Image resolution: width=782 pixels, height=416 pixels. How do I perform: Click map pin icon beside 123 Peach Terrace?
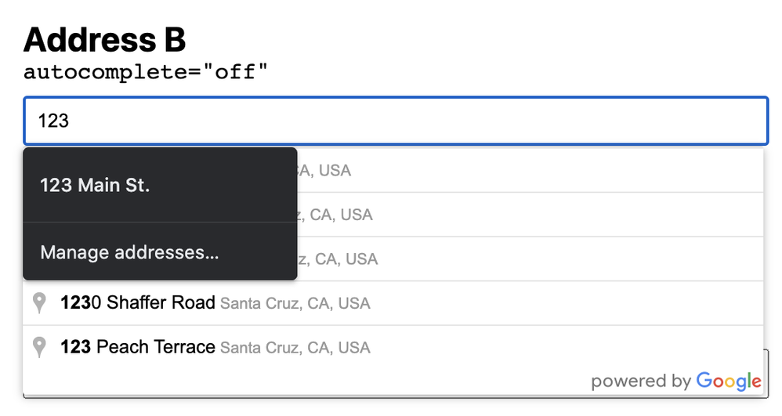click(39, 347)
